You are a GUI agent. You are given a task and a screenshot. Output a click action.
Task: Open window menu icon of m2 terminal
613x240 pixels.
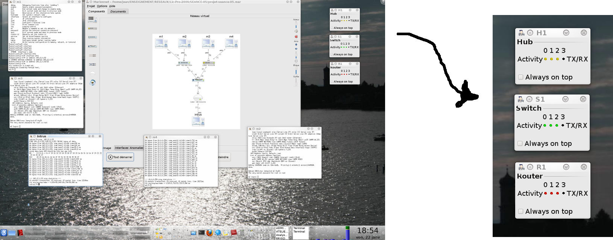click(250, 129)
